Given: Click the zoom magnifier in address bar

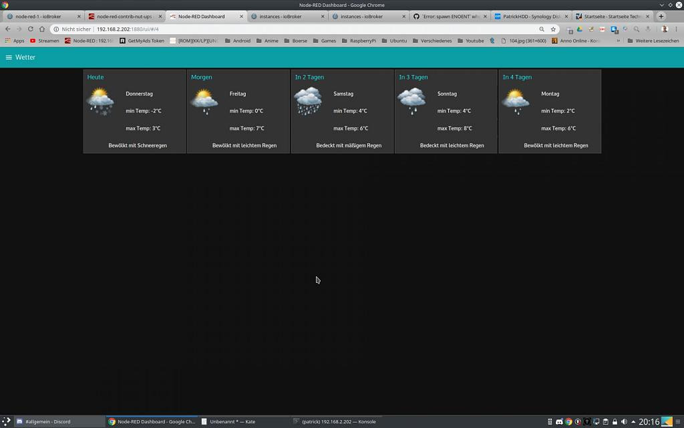Looking at the screenshot, I should (542, 29).
